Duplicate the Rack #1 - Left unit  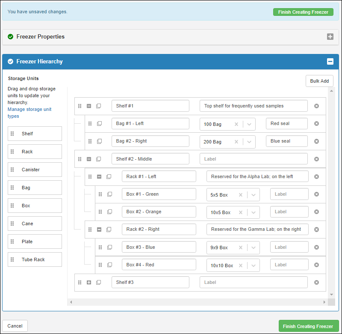[109, 176]
